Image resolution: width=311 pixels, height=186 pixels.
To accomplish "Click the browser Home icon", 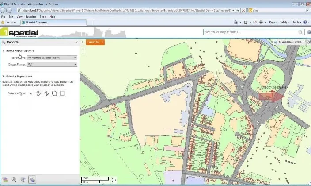I will click(x=236, y=22).
